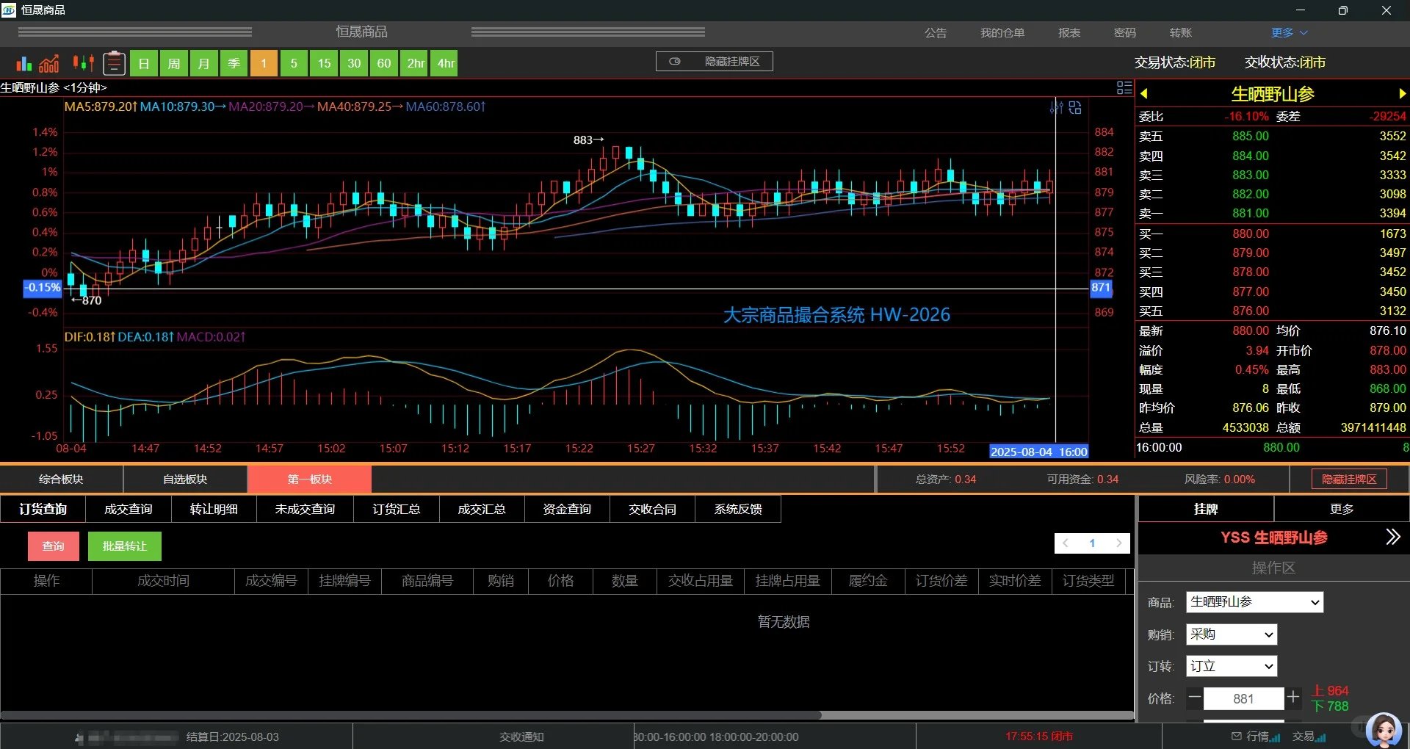Open the mail envelope icon in status bar
This screenshot has width=1410, height=749.
click(1237, 736)
